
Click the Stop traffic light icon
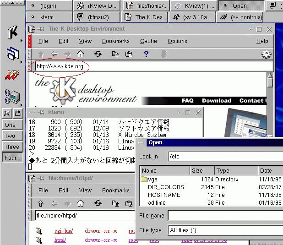pyautogui.click(x=163, y=54)
